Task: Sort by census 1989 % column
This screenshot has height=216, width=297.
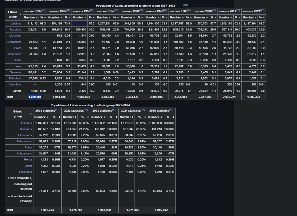Action: point(189,18)
